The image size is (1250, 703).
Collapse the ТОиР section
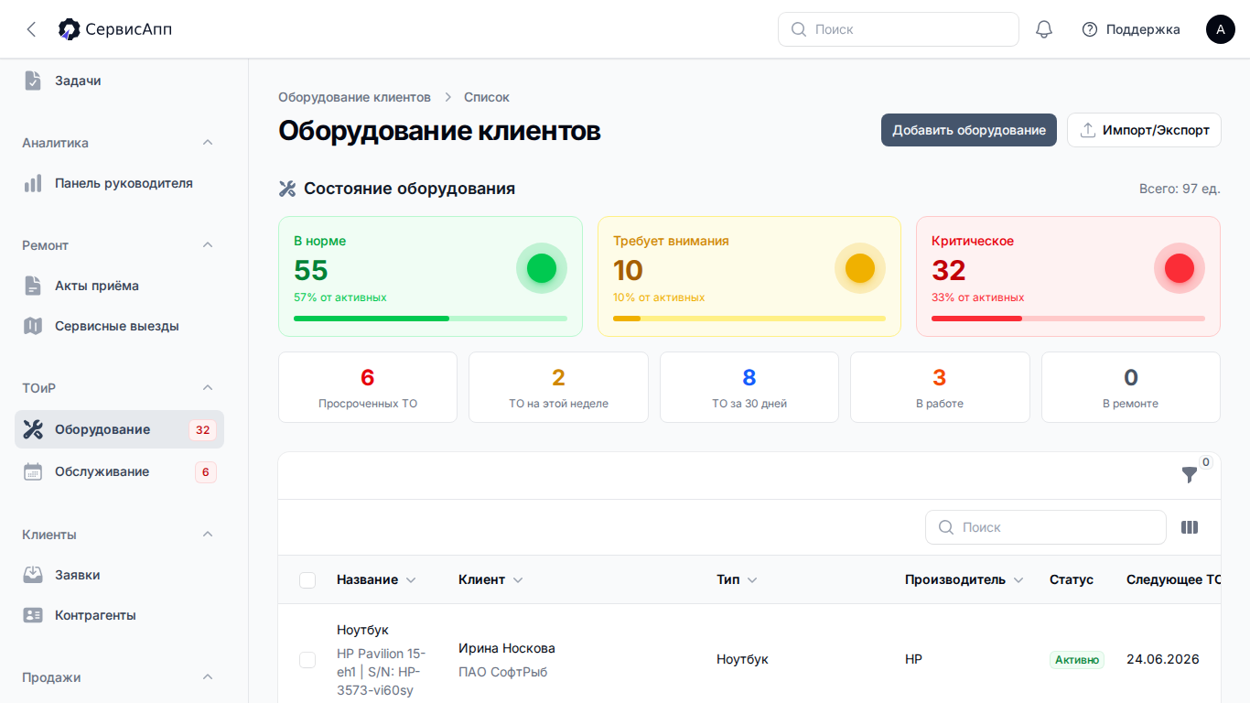(208, 388)
